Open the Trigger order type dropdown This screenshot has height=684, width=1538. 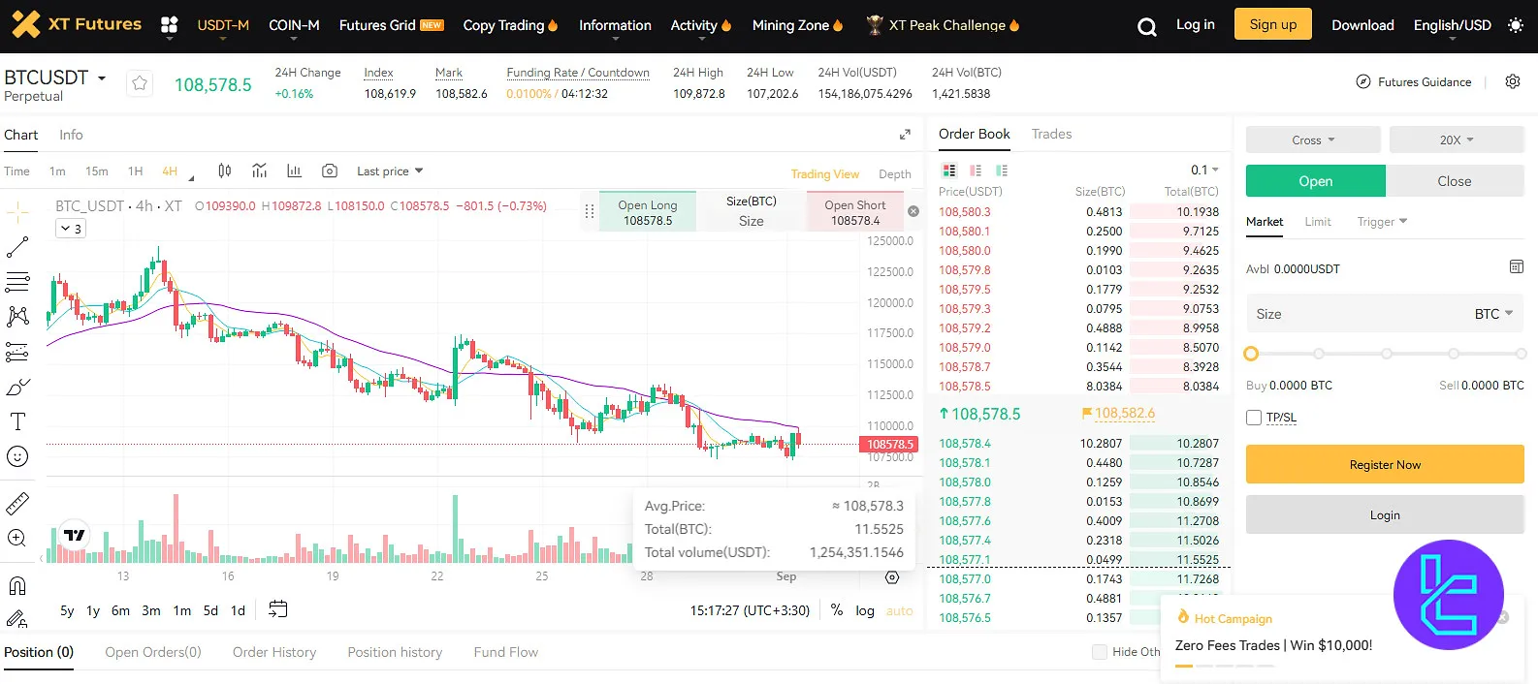(1382, 222)
